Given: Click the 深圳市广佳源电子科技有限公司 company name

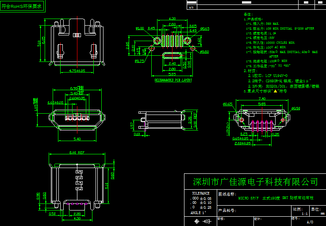Looking at the screenshot, I should (255, 182).
